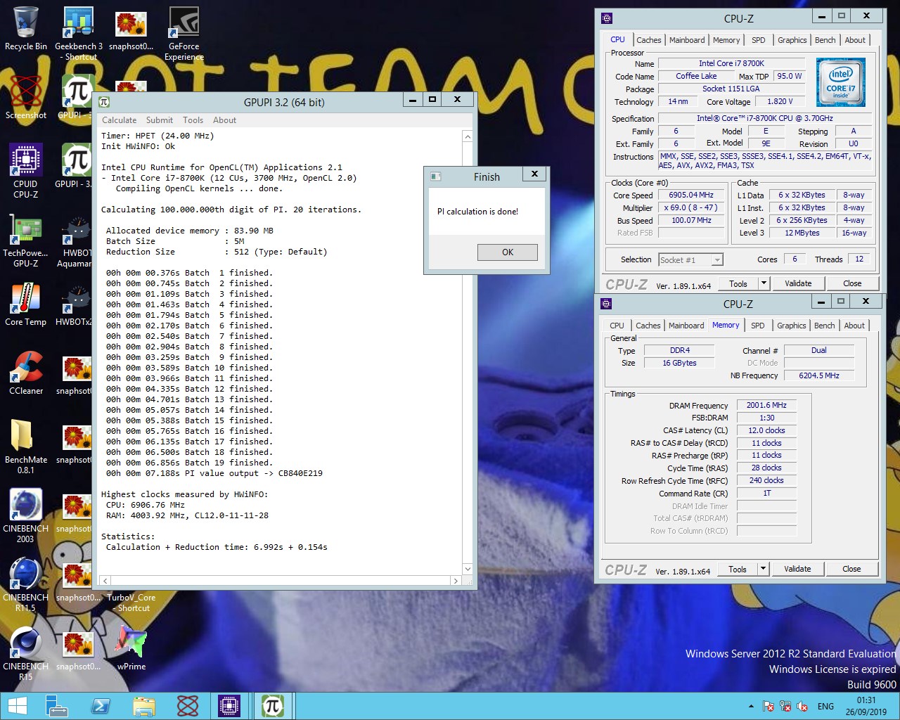The width and height of the screenshot is (900, 720).
Task: Select DRAM Frequency 2001.6 MHz value
Action: pyautogui.click(x=766, y=406)
